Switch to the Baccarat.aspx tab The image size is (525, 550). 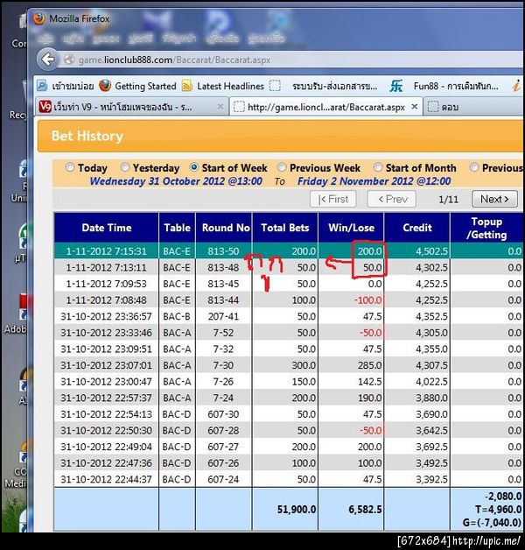tap(325, 107)
